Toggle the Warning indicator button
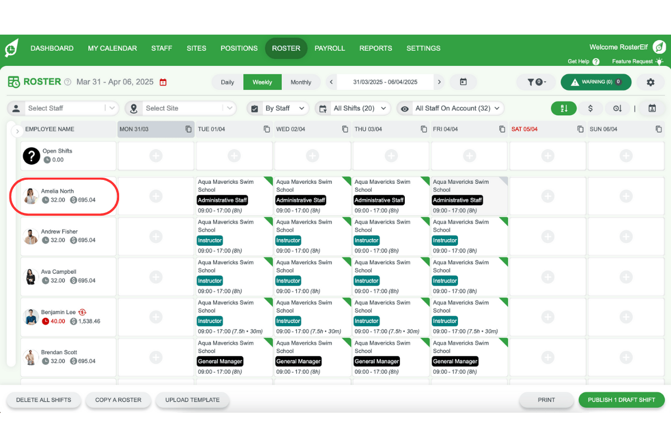671x447 pixels. tap(596, 82)
